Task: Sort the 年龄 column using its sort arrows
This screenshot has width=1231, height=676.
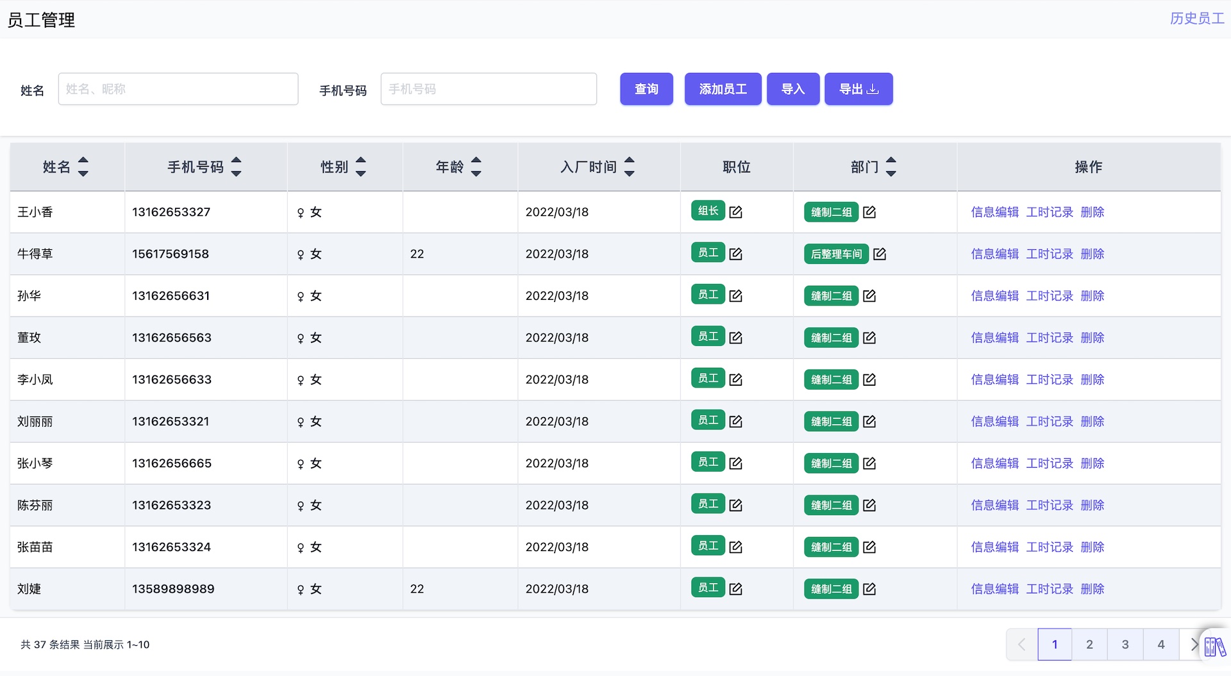Action: pyautogui.click(x=476, y=167)
